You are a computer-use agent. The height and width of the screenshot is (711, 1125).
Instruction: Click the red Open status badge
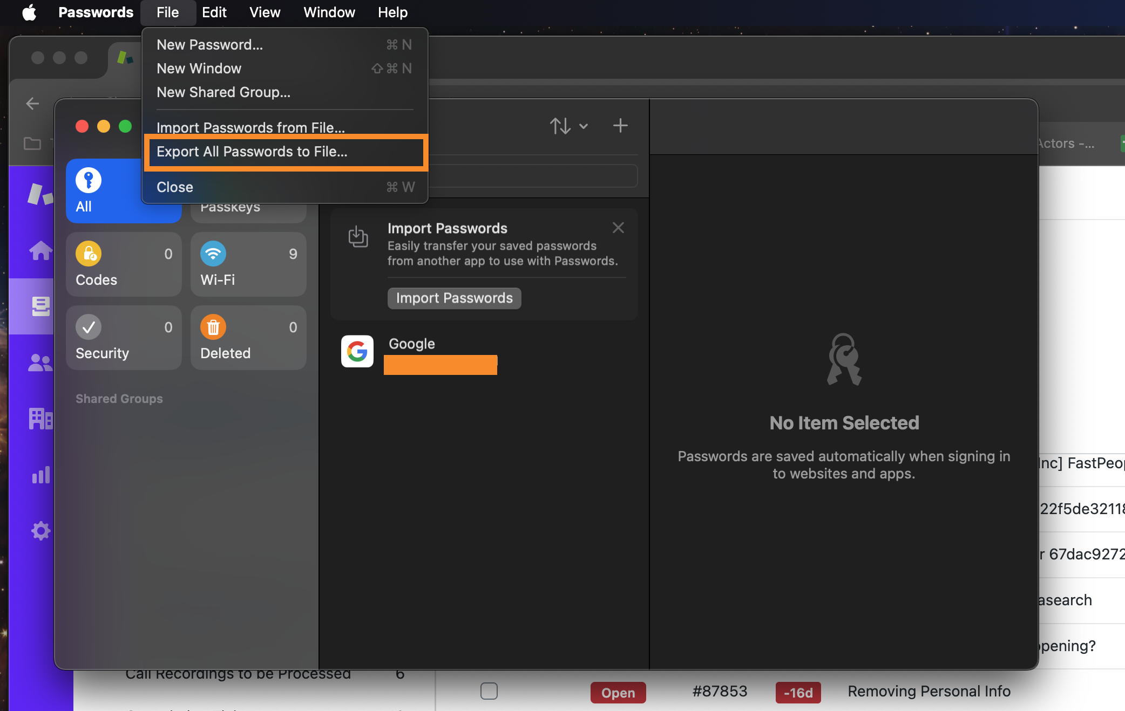coord(618,693)
